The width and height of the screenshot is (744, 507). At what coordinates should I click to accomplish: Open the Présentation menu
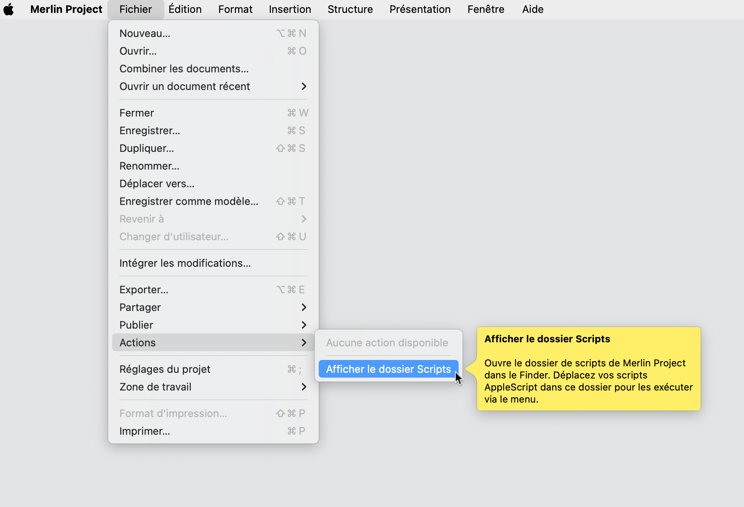(420, 9)
